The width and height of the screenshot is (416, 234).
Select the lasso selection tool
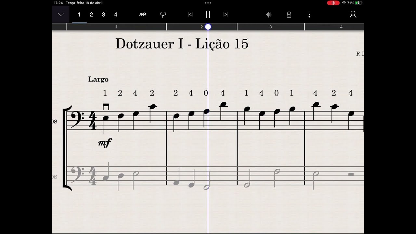point(163,15)
